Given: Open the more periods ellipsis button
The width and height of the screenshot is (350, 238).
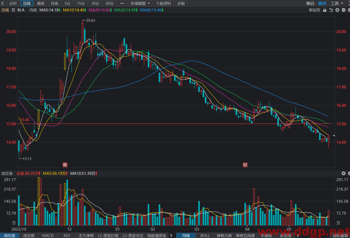Looking at the screenshot, I should 122,3.
